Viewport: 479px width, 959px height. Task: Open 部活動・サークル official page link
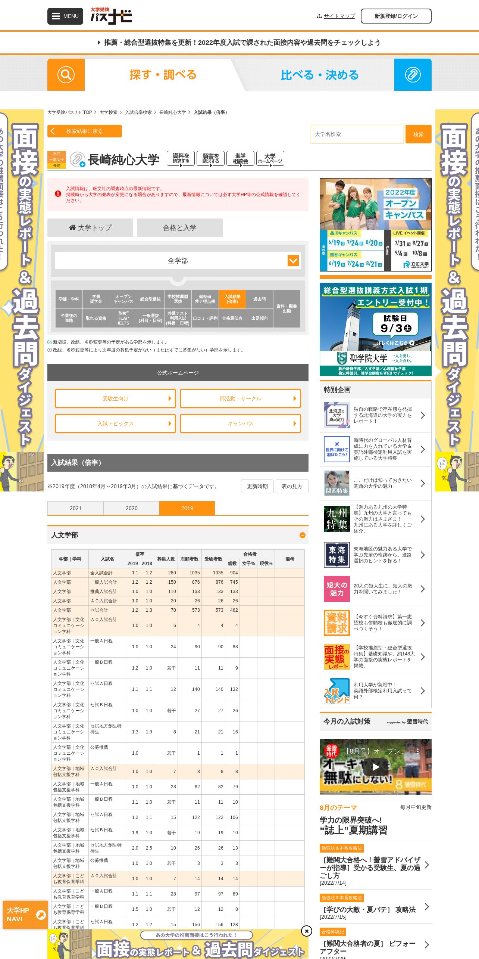[x=241, y=398]
